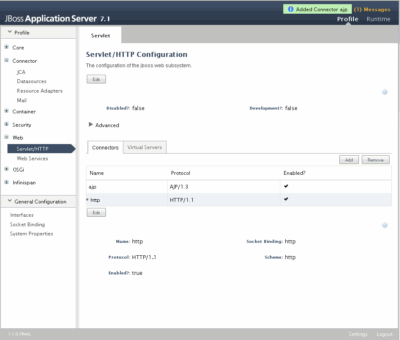This screenshot has width=400, height=340.
Task: Click the Infinispan label in sidebar
Action: pyautogui.click(x=24, y=183)
